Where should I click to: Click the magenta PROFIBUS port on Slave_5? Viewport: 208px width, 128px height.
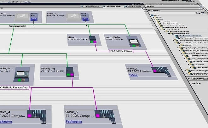98,116
